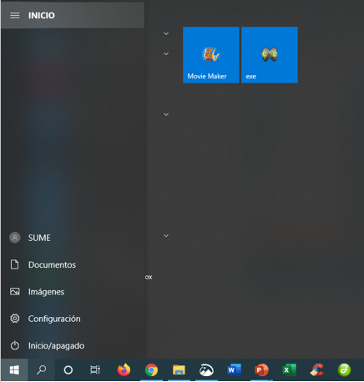Open Google Chrome from the taskbar
The image size is (364, 382).
coord(151,370)
